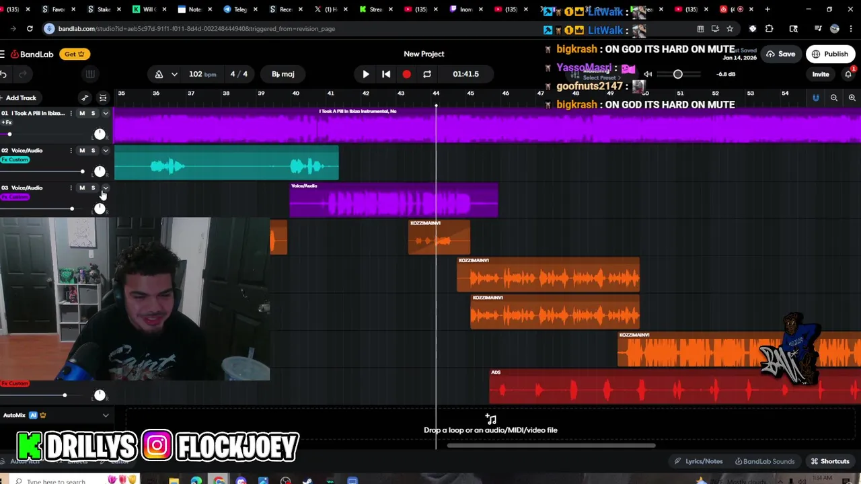Viewport: 861px width, 484px height.
Task: Open the notifications bell
Action: (848, 74)
